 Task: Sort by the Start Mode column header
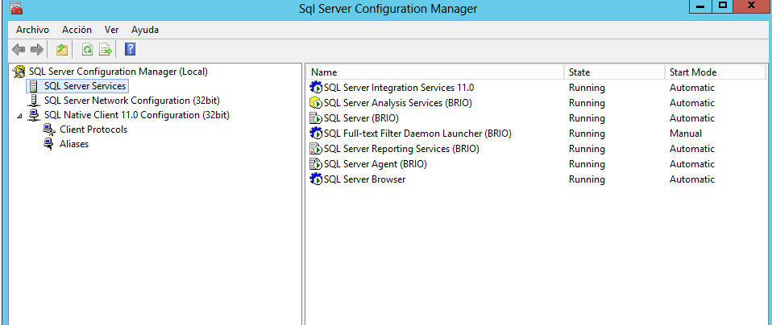(713, 72)
